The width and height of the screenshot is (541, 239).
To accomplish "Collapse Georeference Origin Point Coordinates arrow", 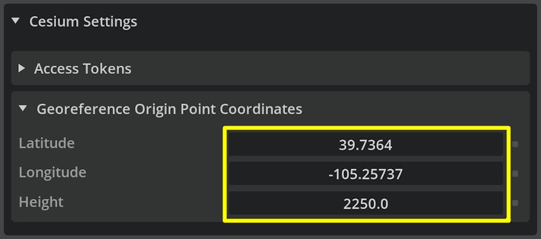I will click(x=23, y=108).
